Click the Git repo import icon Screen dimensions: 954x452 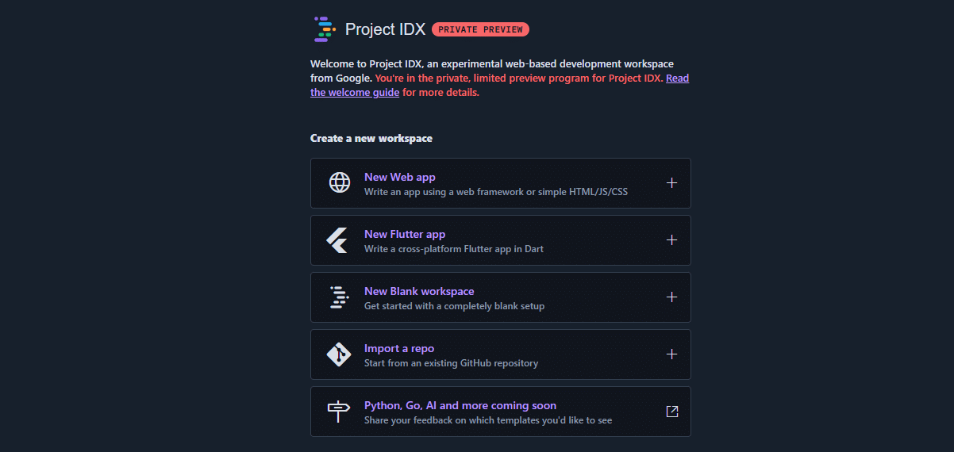click(x=339, y=354)
